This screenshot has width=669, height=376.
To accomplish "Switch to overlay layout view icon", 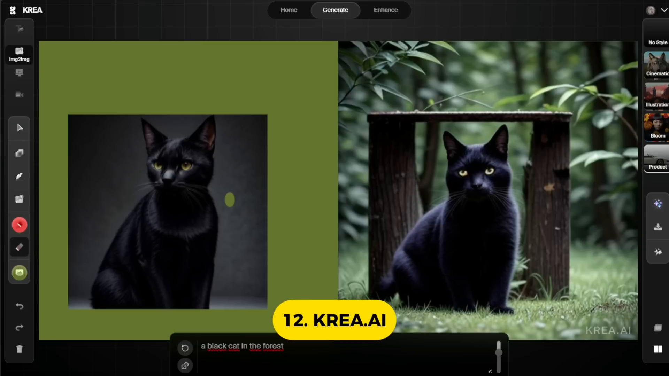I will pyautogui.click(x=658, y=328).
